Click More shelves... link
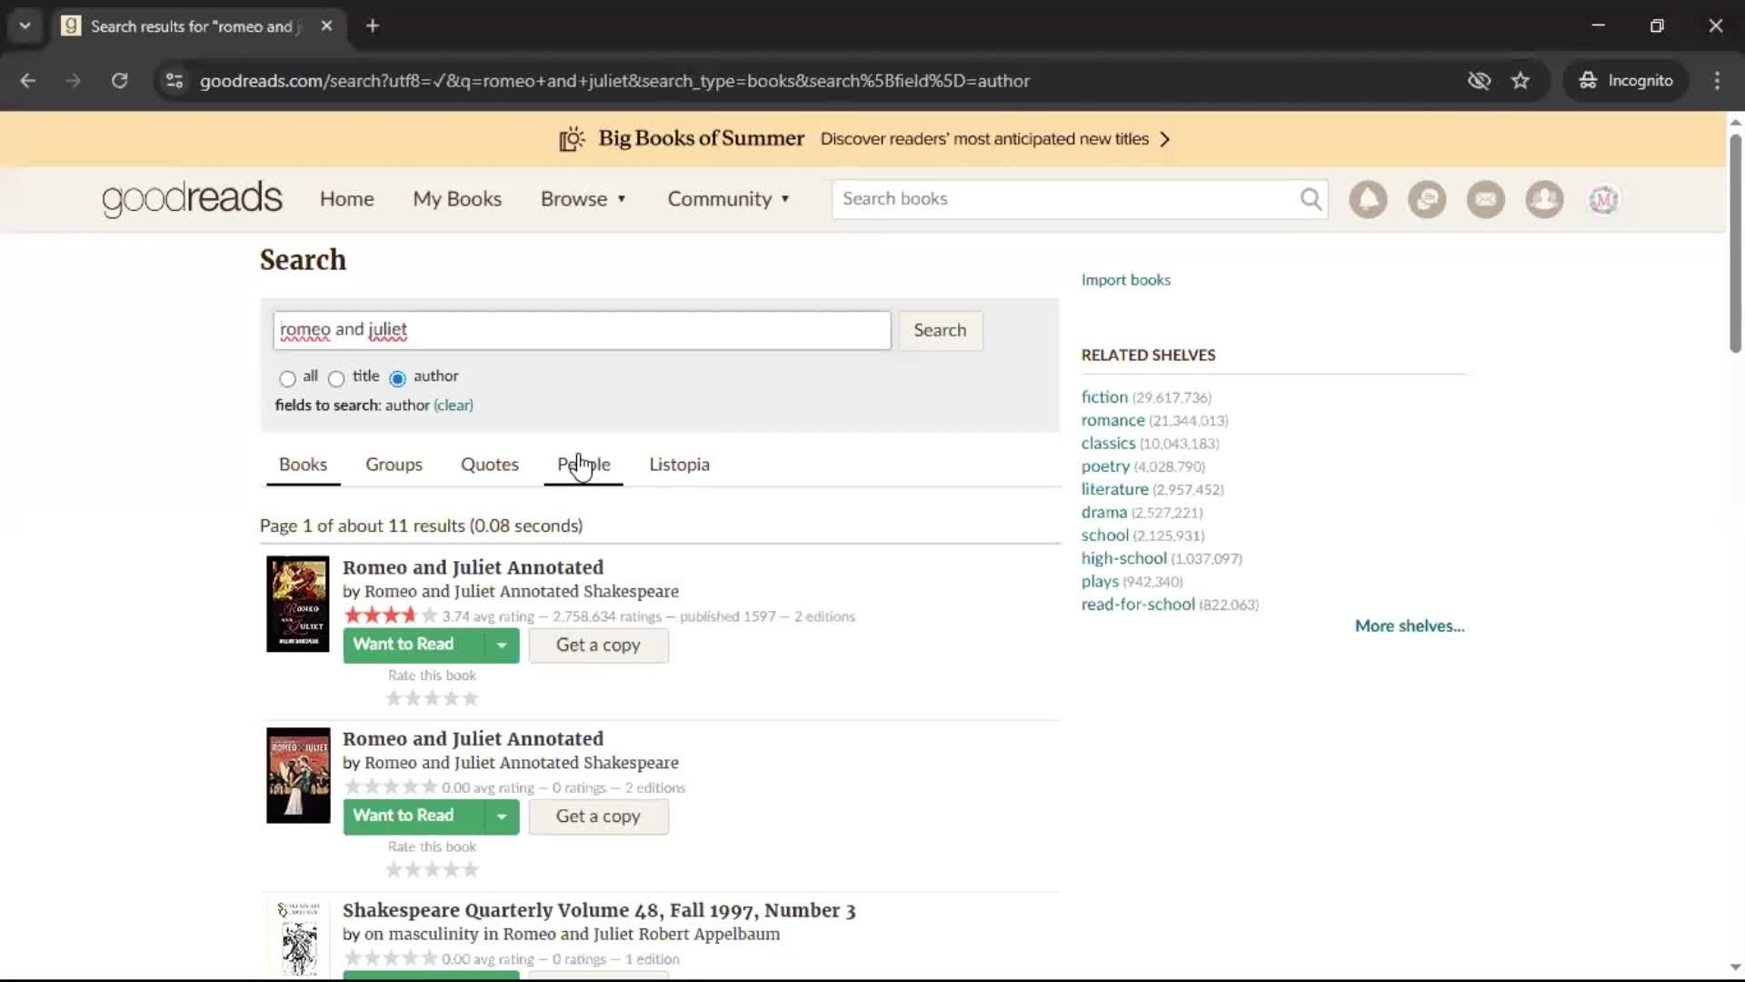 [1410, 626]
